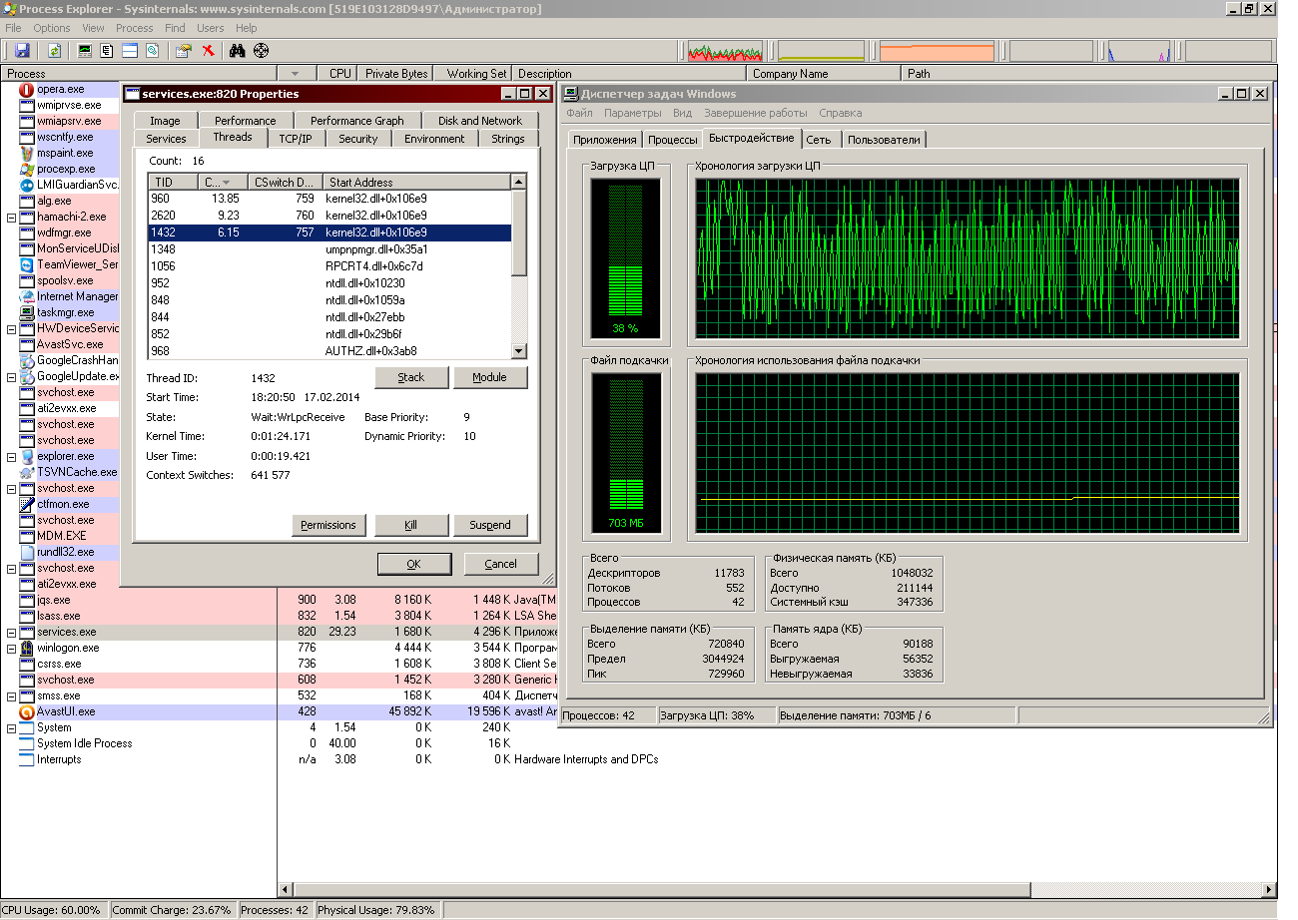Screen dimensions: 1298x920
Task: Click the AvastUI.exe process icon
Action: pos(27,711)
